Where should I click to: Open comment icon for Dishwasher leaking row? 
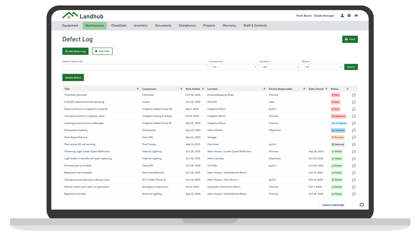[354, 131]
